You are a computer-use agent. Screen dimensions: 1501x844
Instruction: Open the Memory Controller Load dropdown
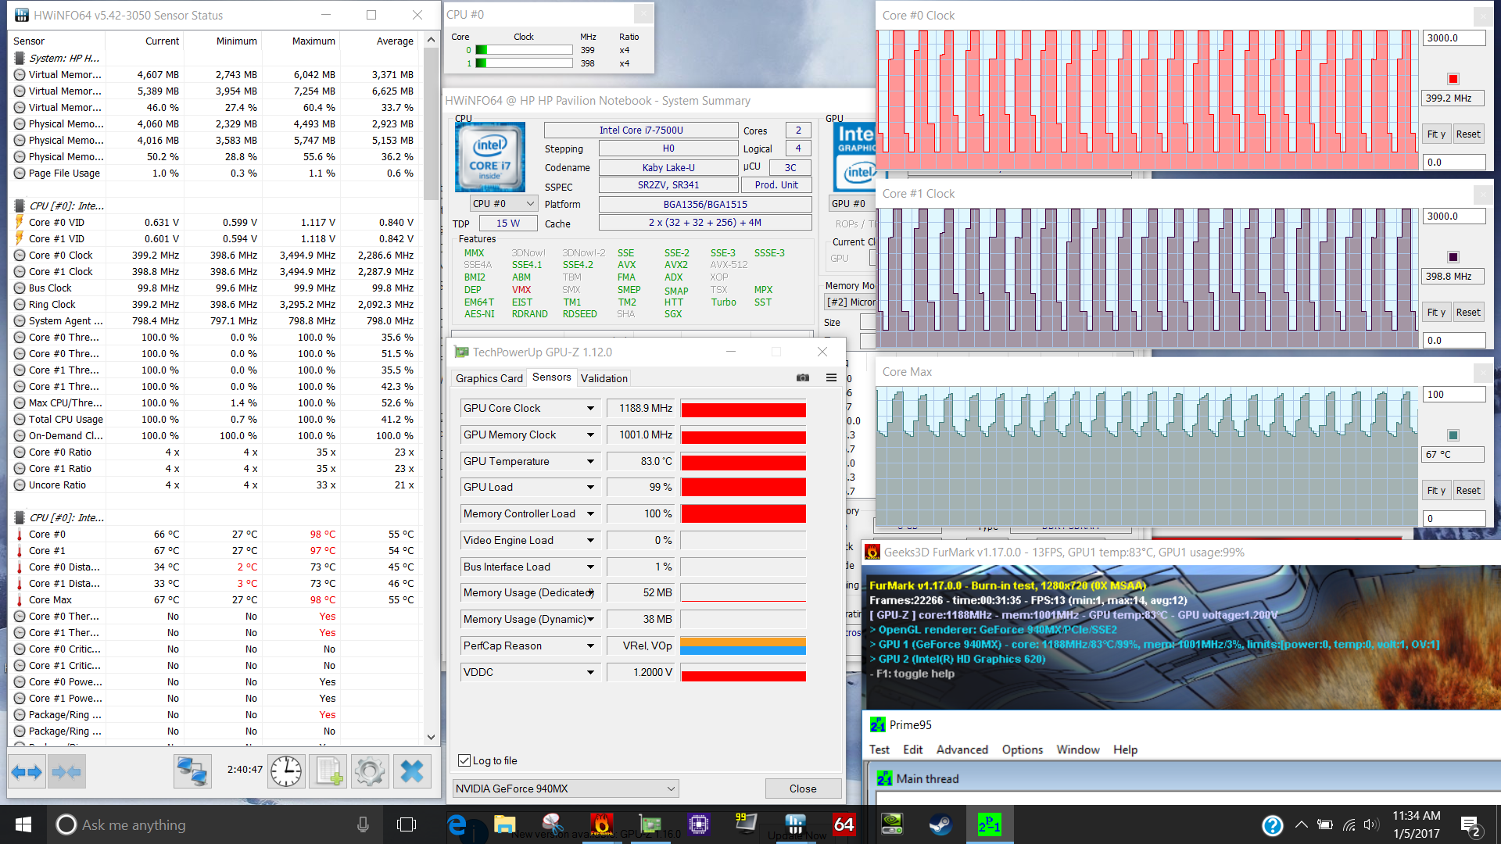click(x=591, y=513)
